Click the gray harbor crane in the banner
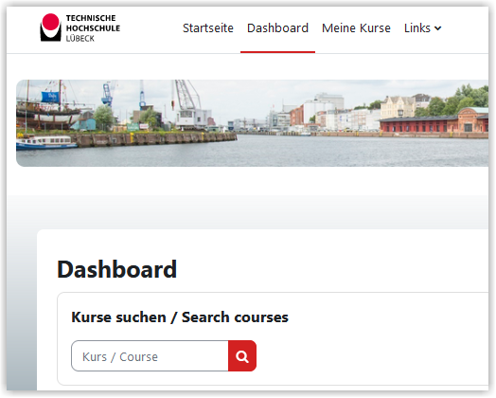The height and width of the screenshot is (398, 496). [190, 104]
